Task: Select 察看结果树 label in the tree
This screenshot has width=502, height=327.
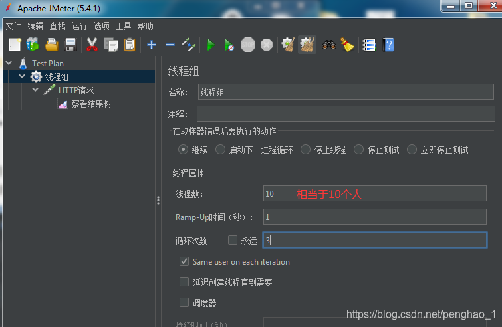Action: click(x=91, y=104)
